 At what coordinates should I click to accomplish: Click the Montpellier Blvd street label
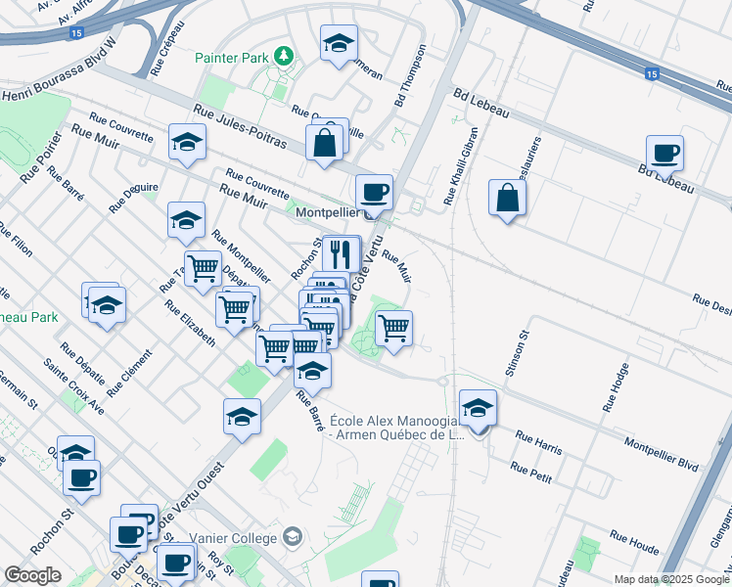pos(662,455)
